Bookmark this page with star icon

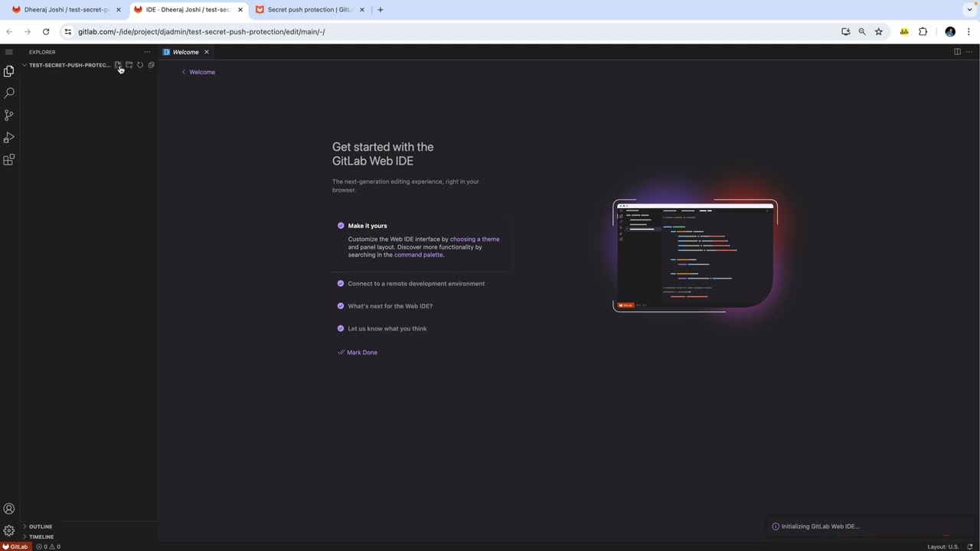[879, 32]
